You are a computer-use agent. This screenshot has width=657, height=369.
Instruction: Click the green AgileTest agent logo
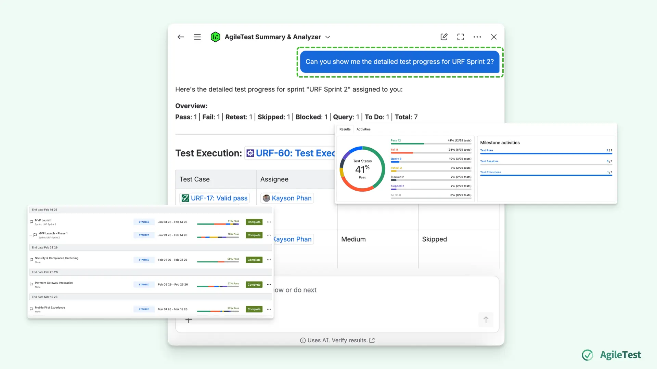point(215,37)
